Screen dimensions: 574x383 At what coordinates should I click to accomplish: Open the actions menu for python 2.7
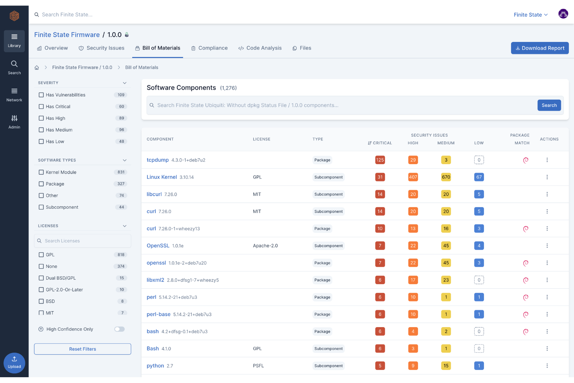coord(547,366)
